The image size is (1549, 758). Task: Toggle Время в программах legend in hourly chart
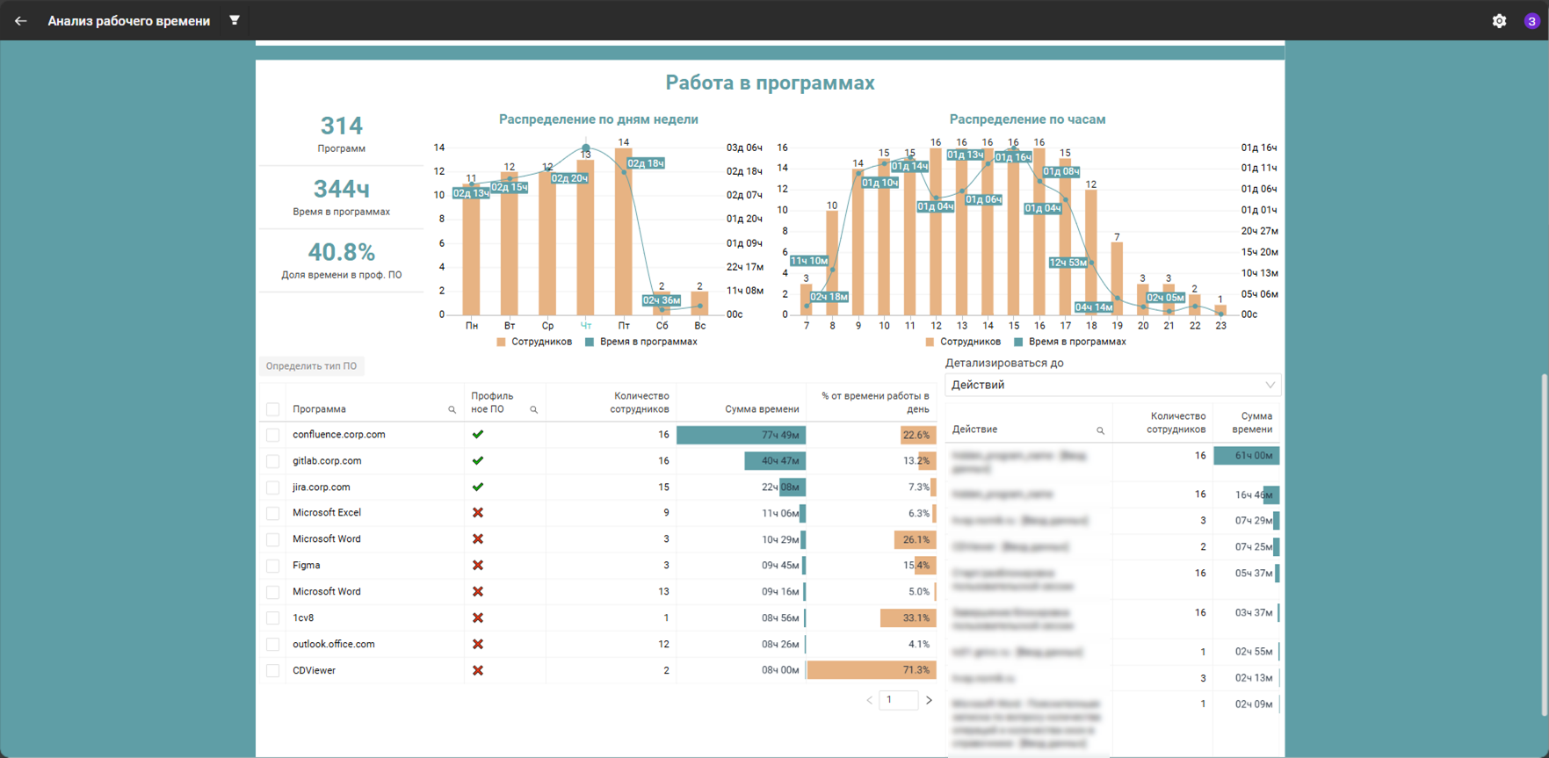tap(1069, 342)
